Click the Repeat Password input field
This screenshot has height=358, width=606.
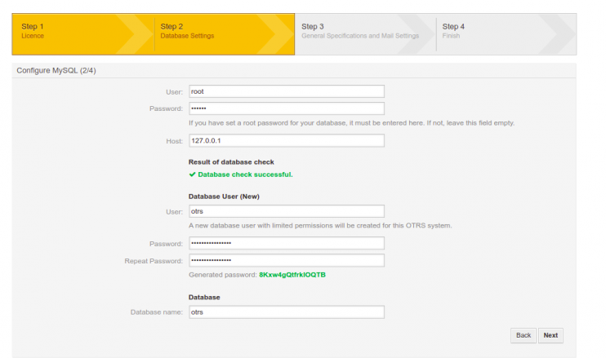[286, 260]
